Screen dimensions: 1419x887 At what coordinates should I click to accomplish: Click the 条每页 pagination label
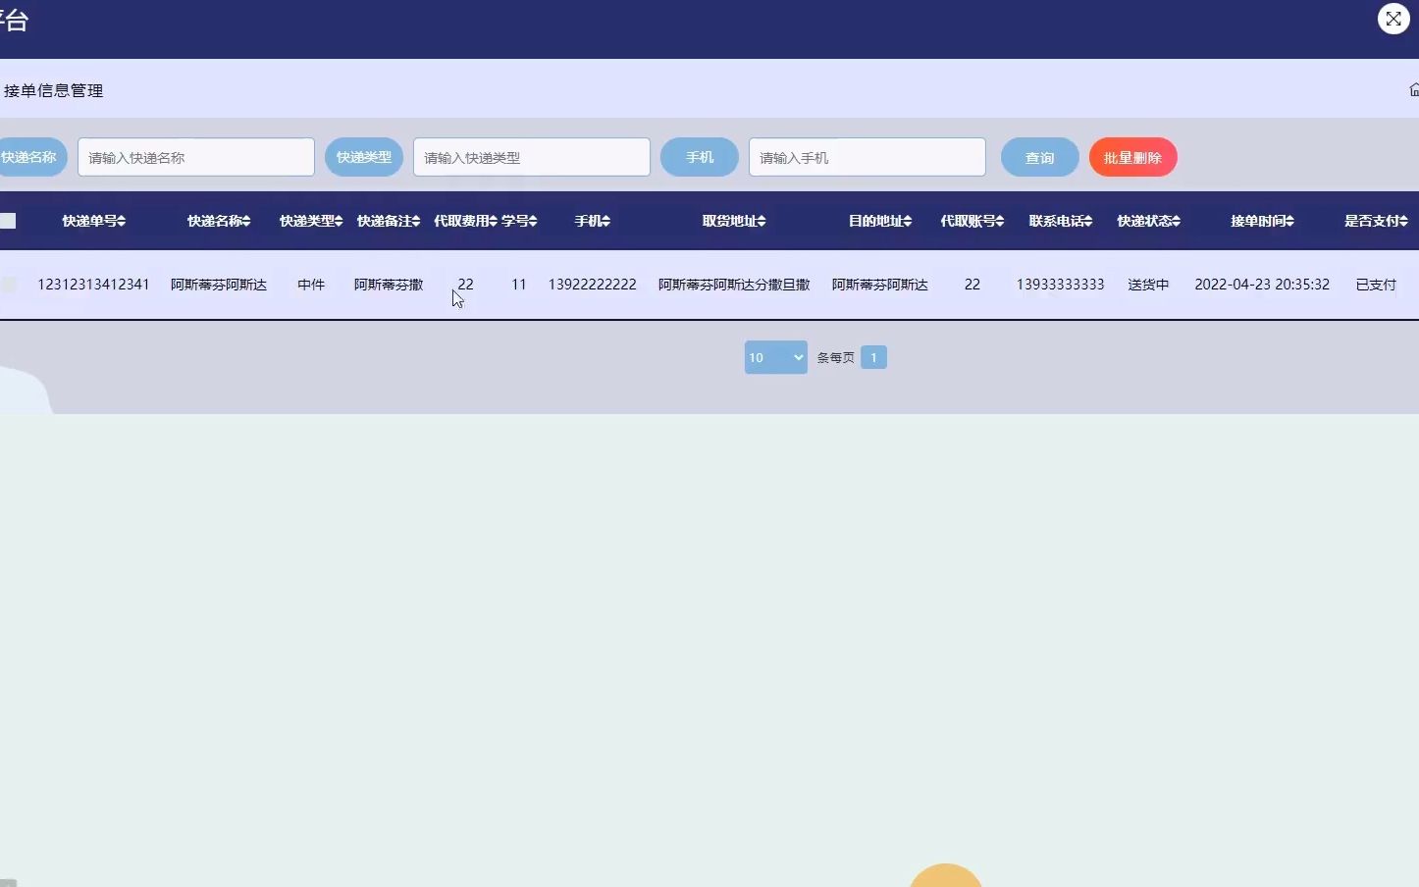pos(835,358)
